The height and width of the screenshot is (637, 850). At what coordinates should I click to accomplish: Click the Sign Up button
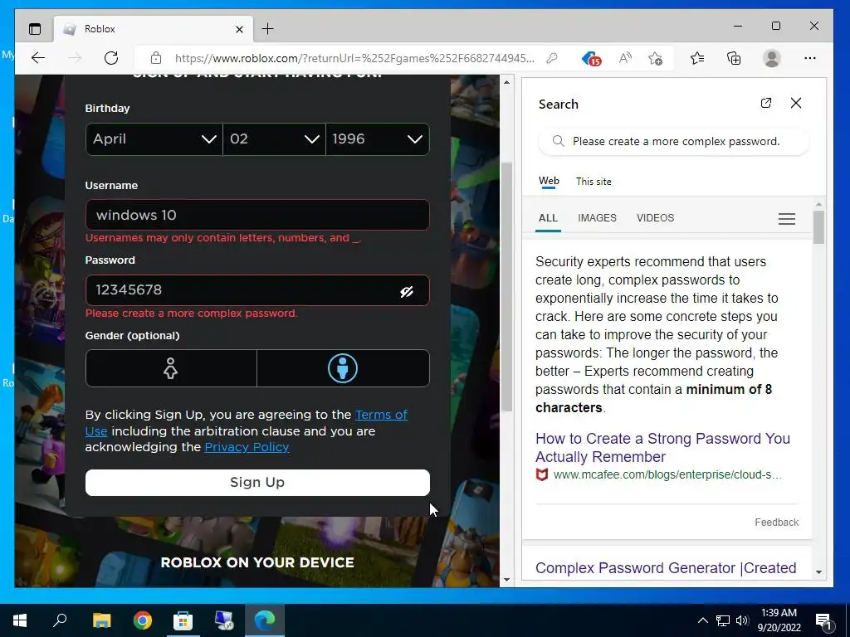[x=257, y=483]
